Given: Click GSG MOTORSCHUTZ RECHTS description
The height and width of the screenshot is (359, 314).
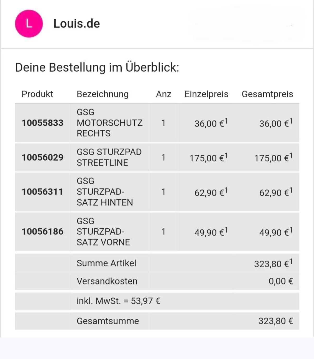Looking at the screenshot, I should point(109,123).
